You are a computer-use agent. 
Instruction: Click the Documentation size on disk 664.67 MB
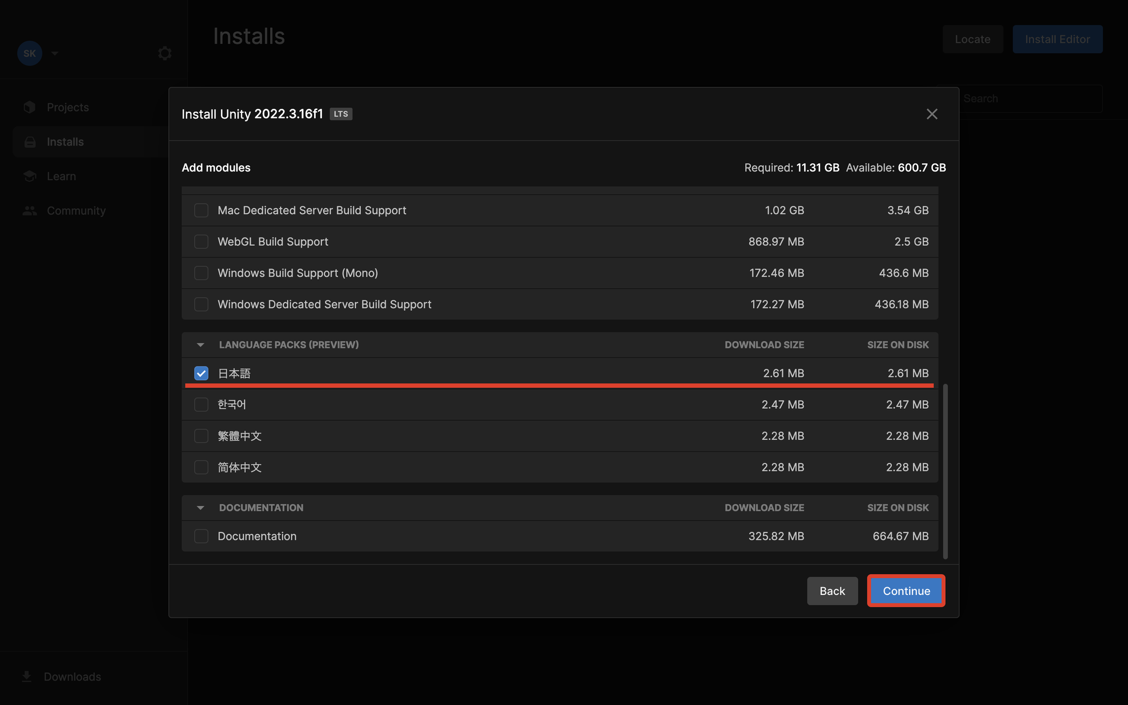pos(901,536)
